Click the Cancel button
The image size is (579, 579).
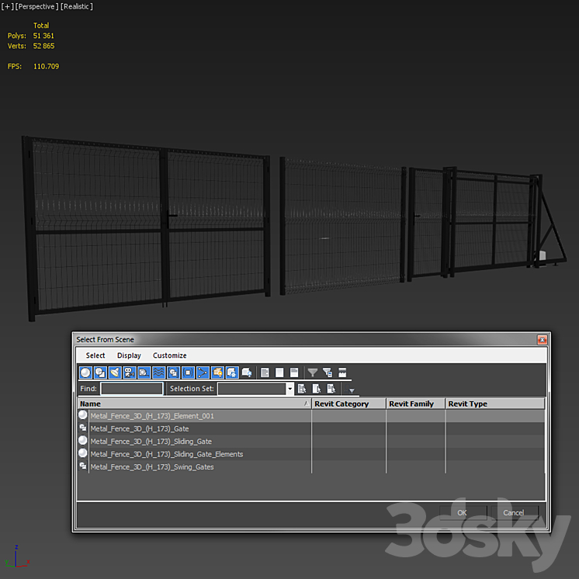(514, 512)
